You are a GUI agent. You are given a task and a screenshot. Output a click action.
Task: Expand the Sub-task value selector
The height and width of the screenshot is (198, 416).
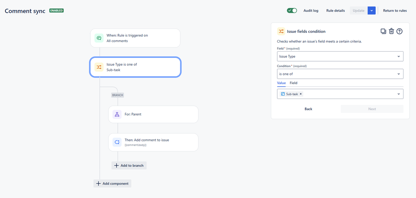point(399,94)
